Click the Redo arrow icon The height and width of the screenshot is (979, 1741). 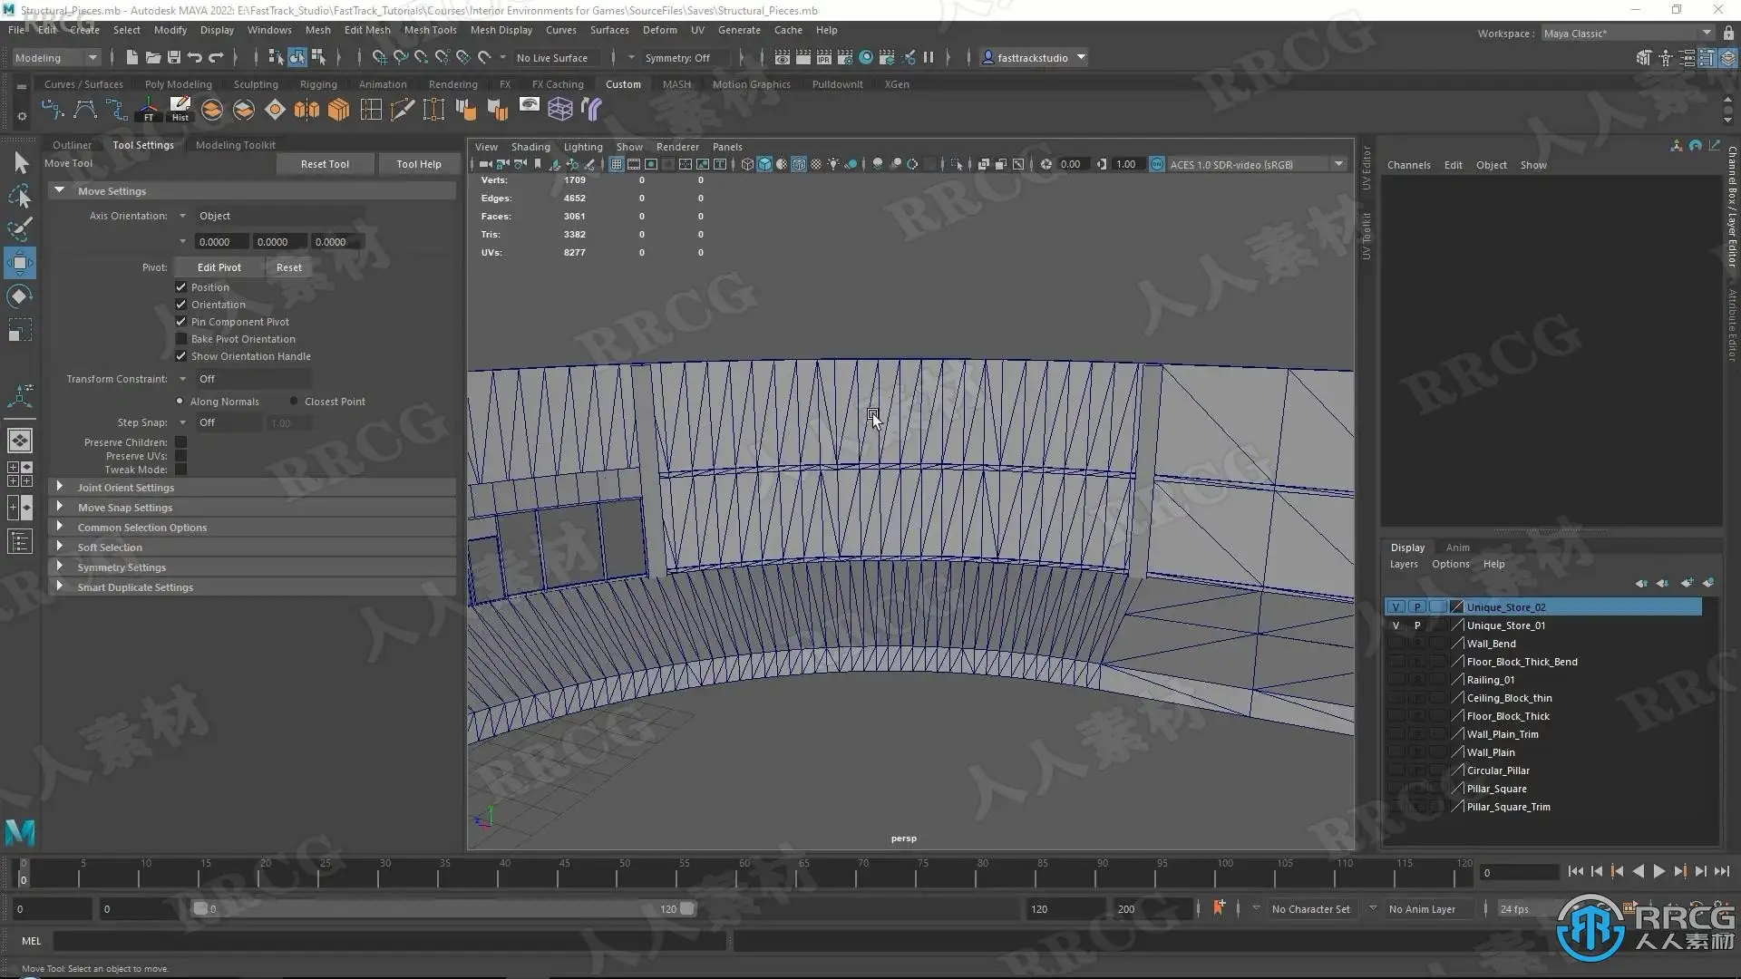pyautogui.click(x=216, y=57)
